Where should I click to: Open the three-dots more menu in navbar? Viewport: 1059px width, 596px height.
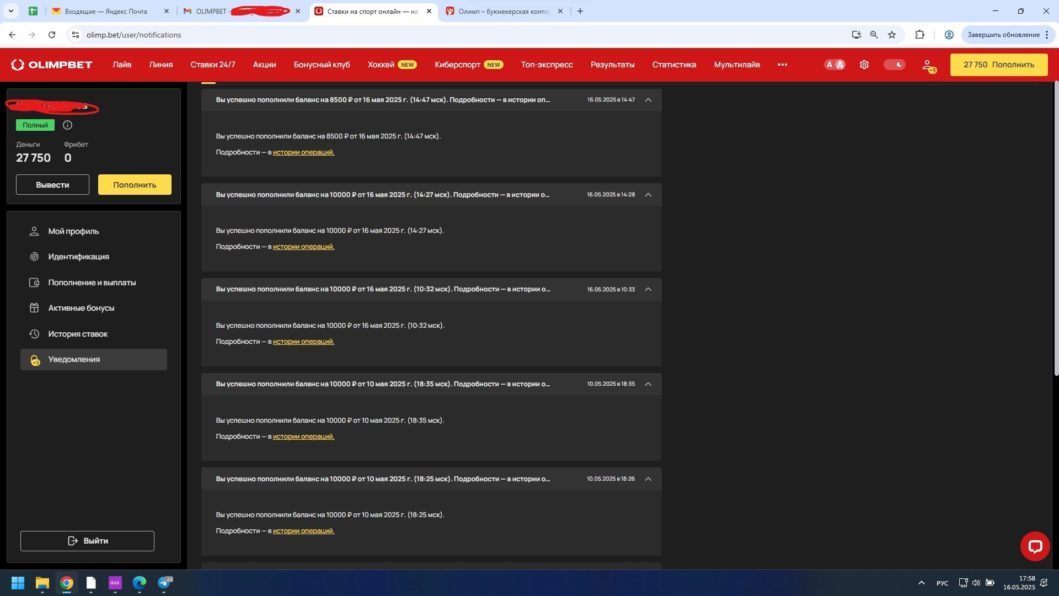tap(782, 65)
